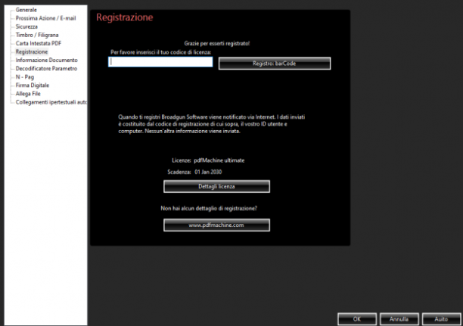Screen dimensions: 463x326
Task: Click the 'Scadenza:' label
Action: point(179,172)
